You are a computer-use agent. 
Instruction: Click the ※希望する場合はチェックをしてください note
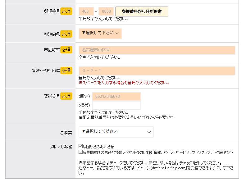point(150,163)
